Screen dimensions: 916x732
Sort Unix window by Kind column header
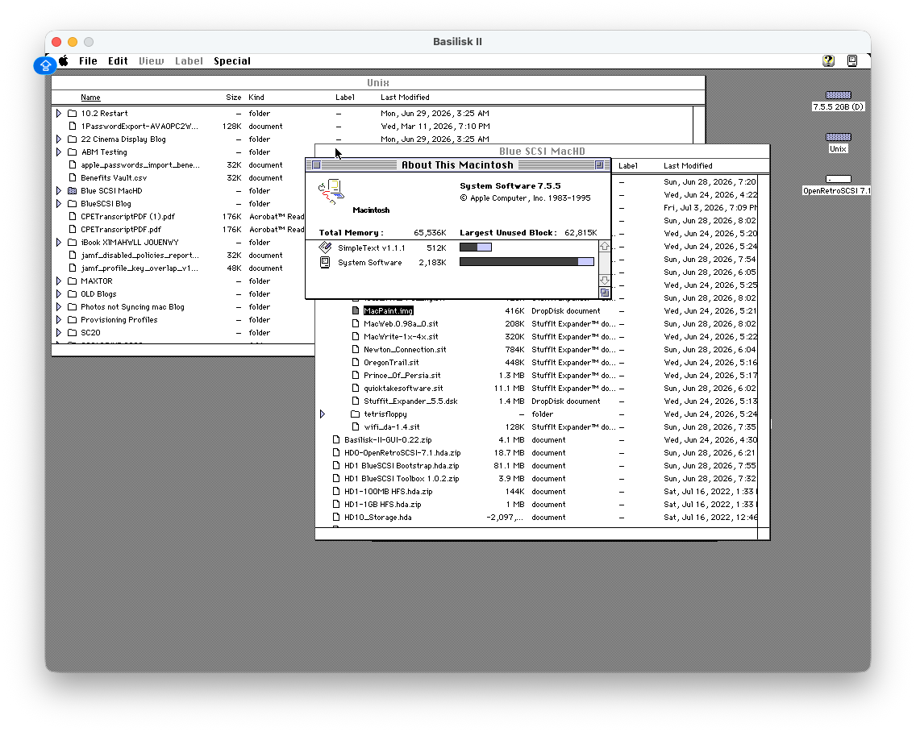coord(256,98)
